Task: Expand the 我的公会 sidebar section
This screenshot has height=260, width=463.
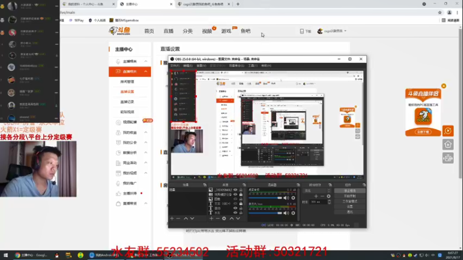Action: tap(146, 142)
